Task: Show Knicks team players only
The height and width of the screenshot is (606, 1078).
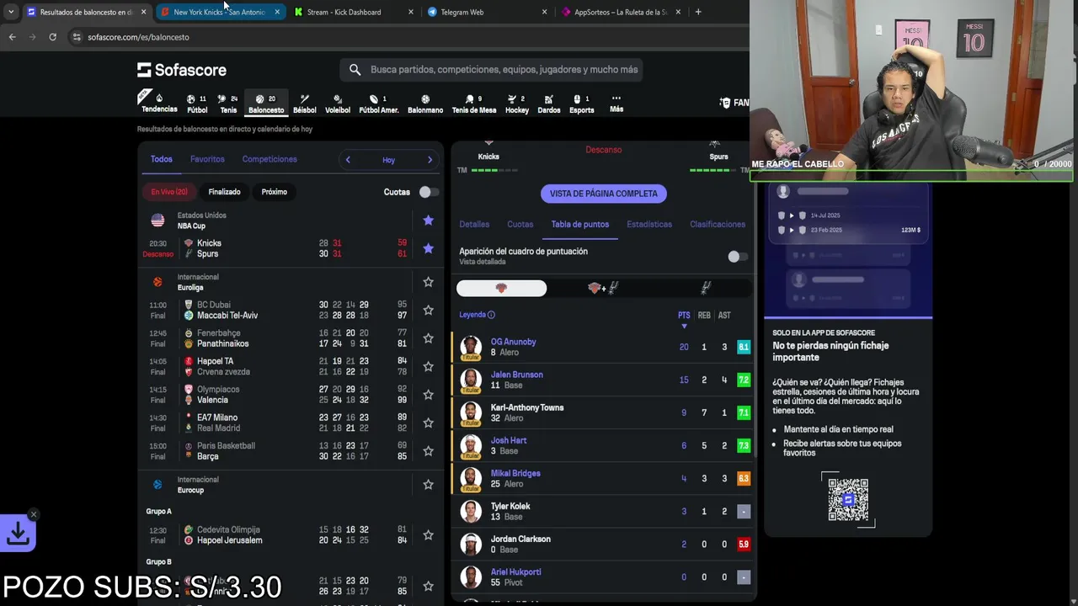Action: click(x=501, y=289)
